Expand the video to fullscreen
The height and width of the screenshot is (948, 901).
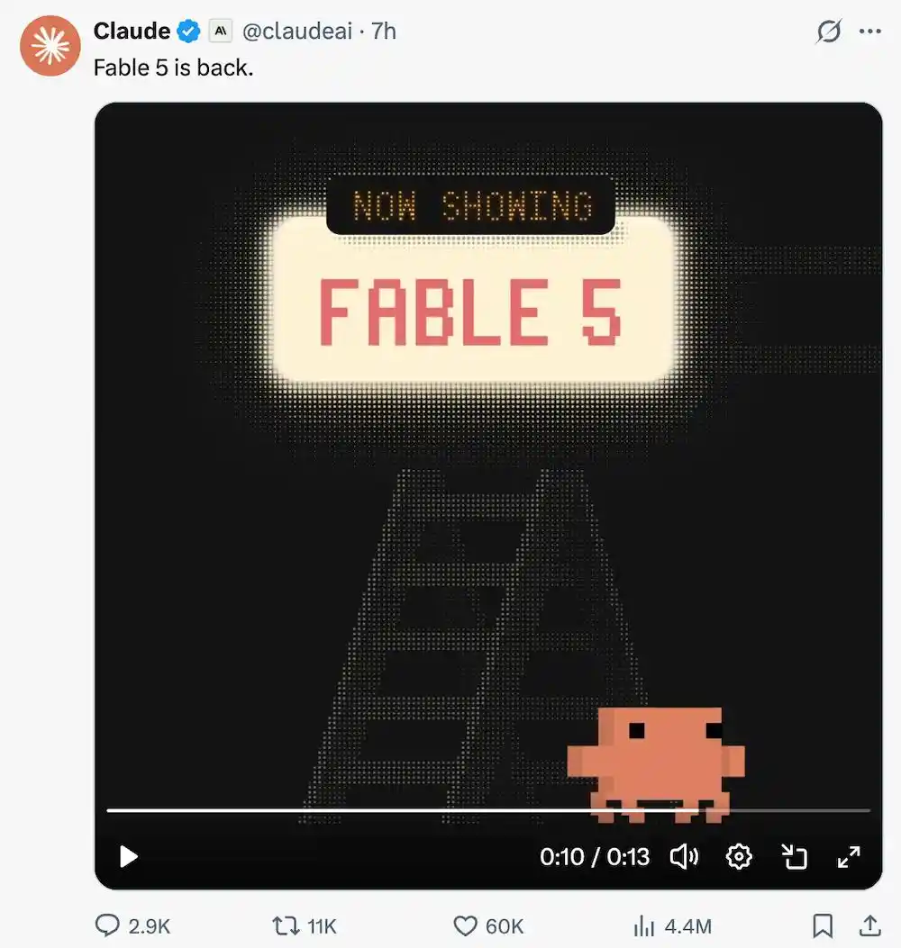coord(849,857)
